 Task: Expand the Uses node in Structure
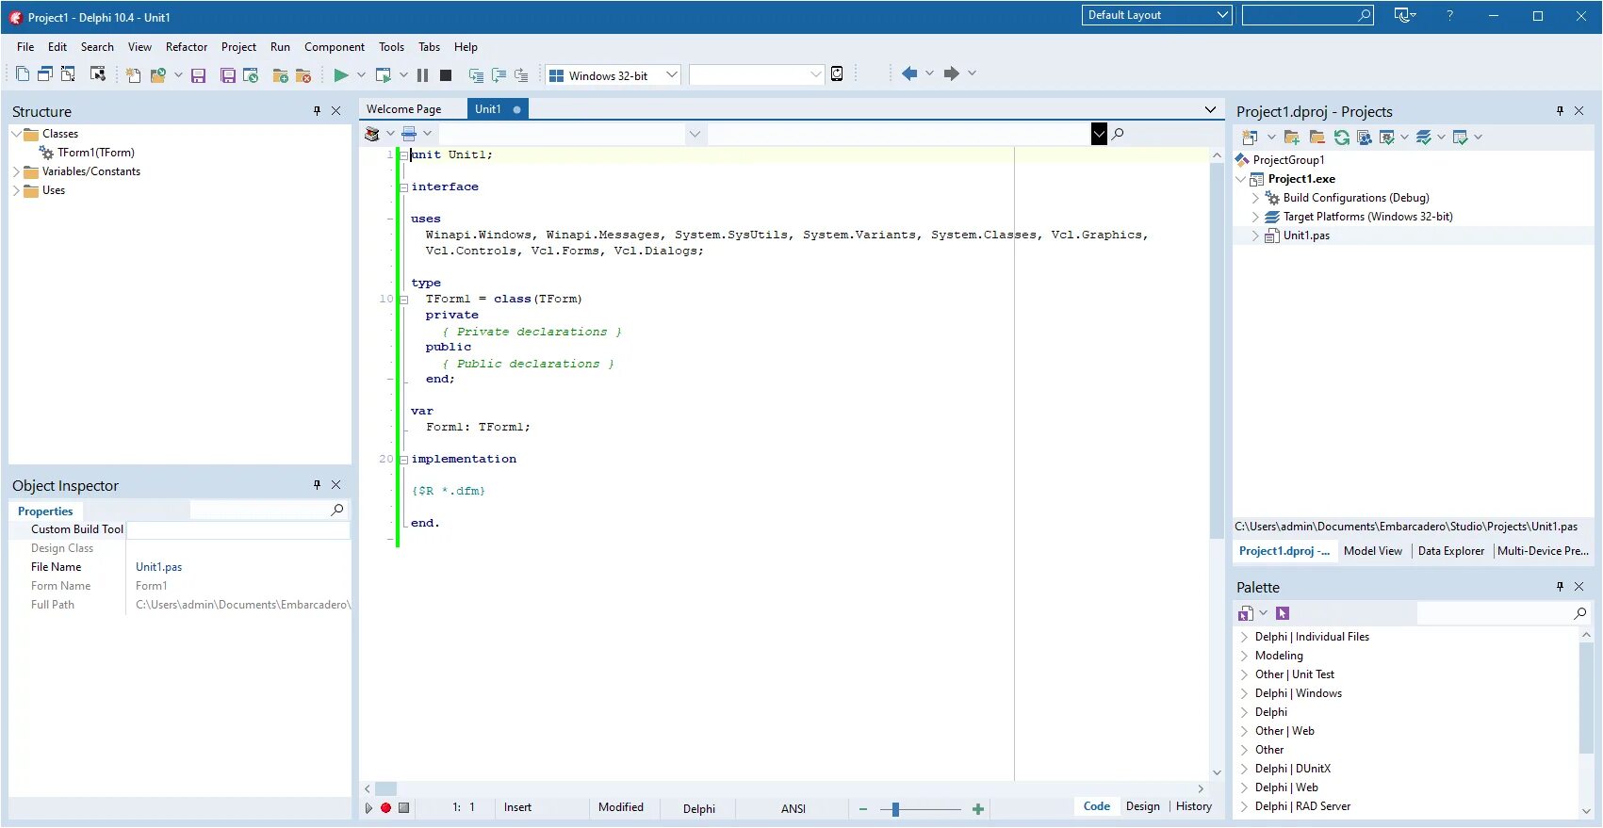click(x=16, y=190)
